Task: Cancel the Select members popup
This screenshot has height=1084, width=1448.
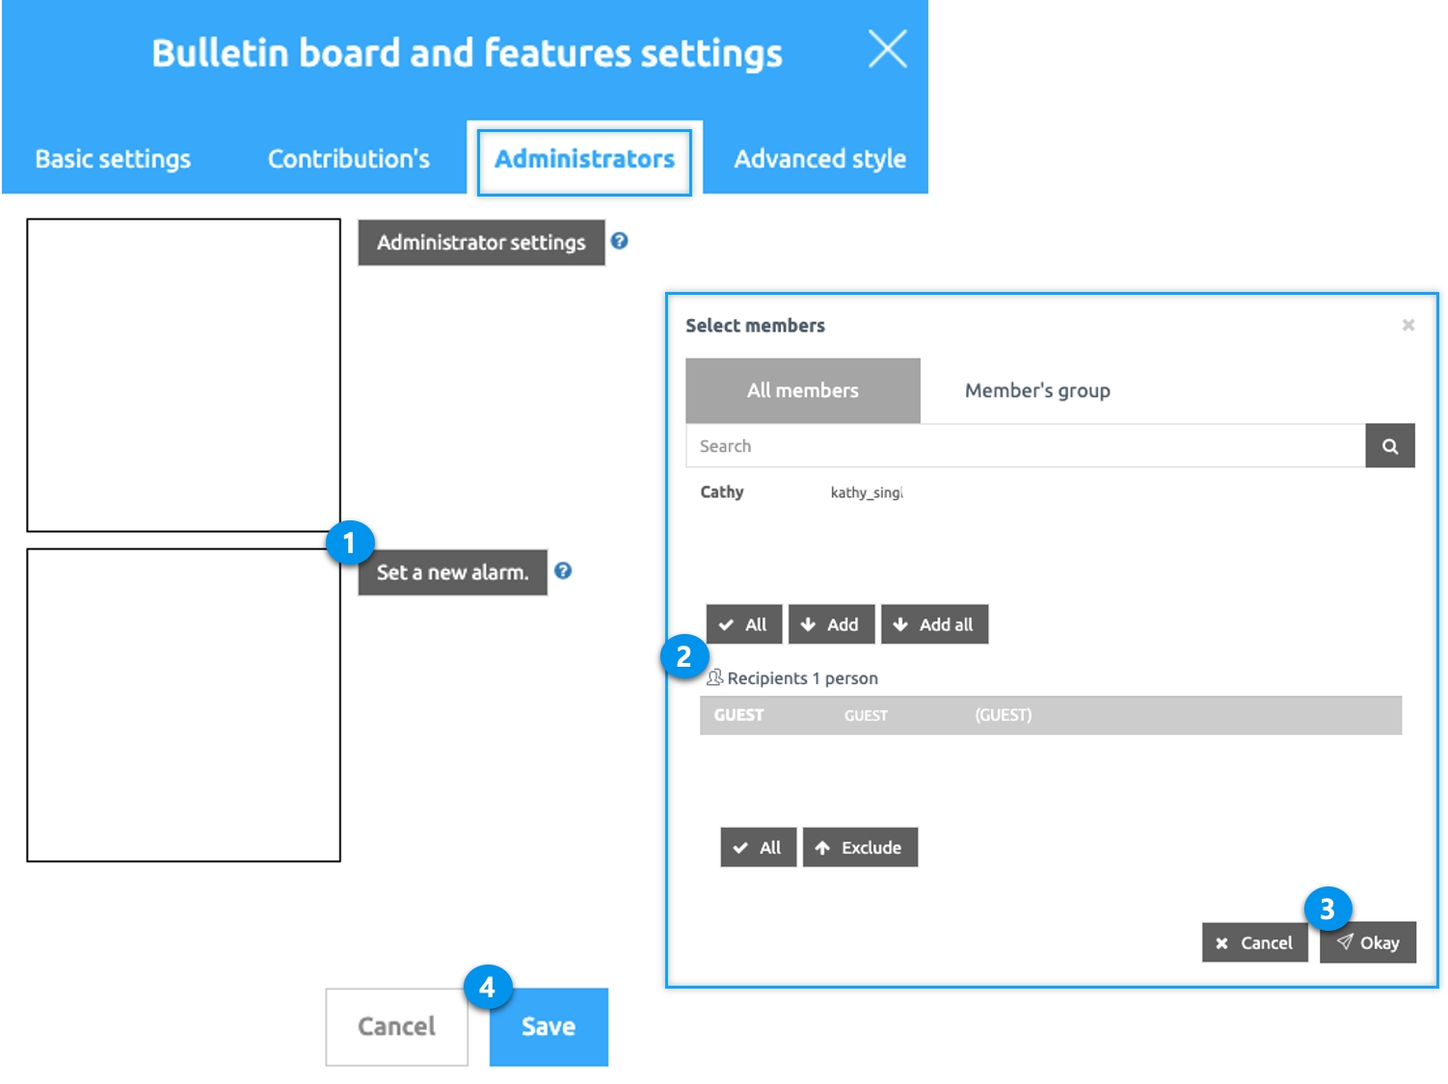Action: 1254,942
